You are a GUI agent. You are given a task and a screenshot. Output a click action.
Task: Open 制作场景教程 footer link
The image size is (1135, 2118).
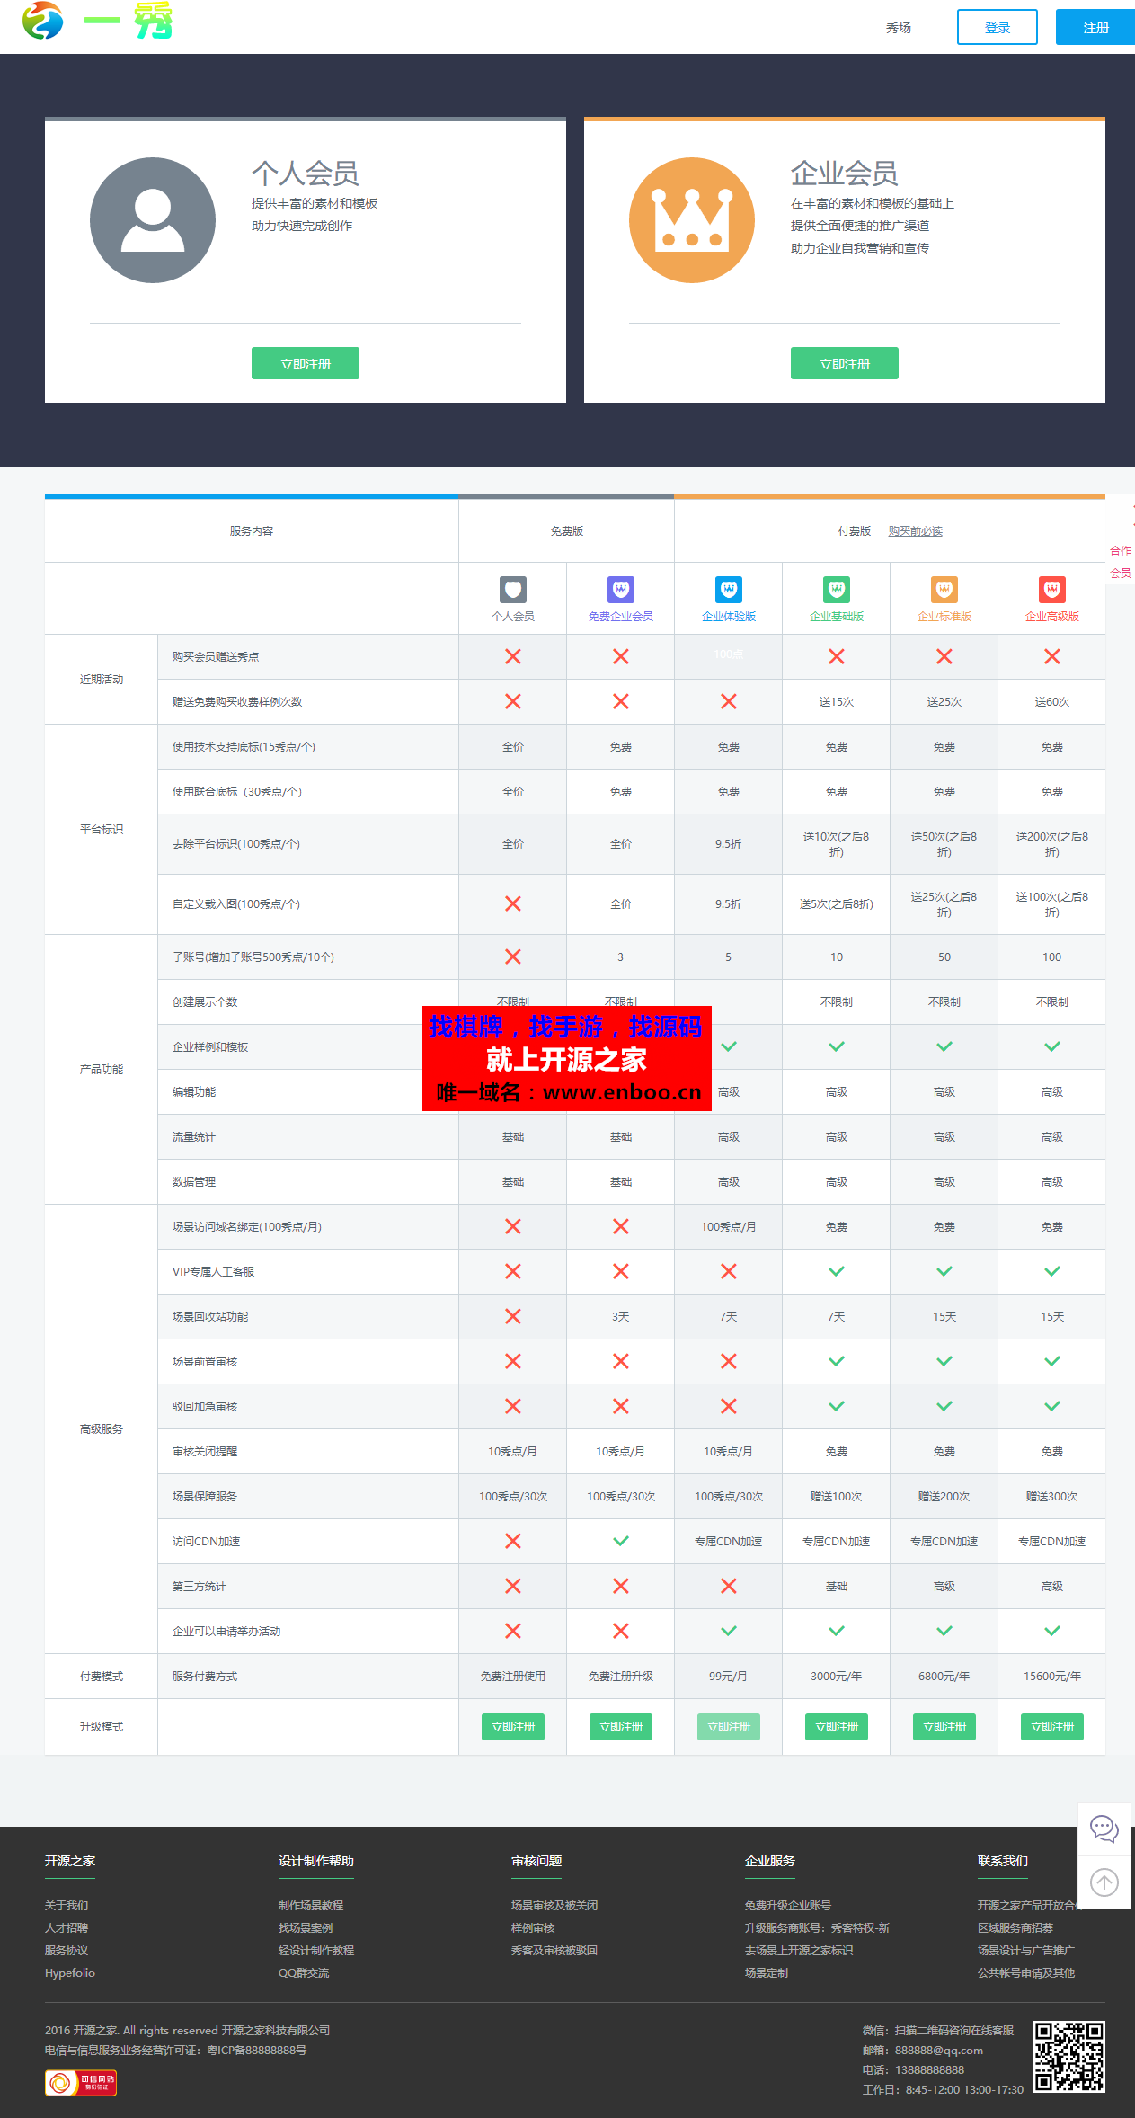[311, 1906]
